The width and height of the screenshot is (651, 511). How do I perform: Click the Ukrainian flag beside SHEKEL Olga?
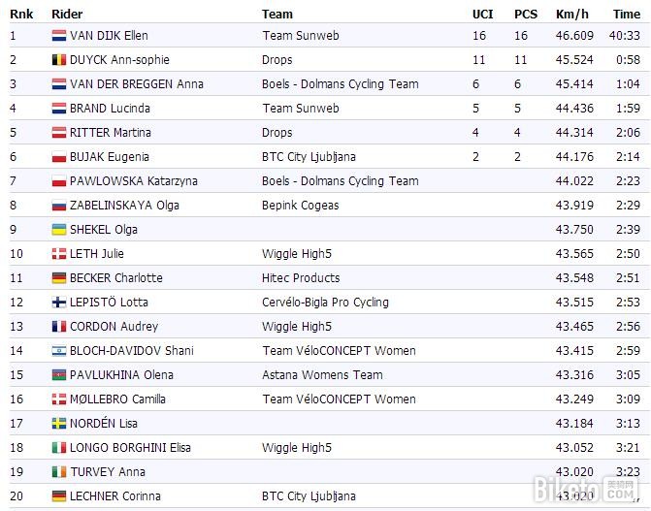point(58,230)
